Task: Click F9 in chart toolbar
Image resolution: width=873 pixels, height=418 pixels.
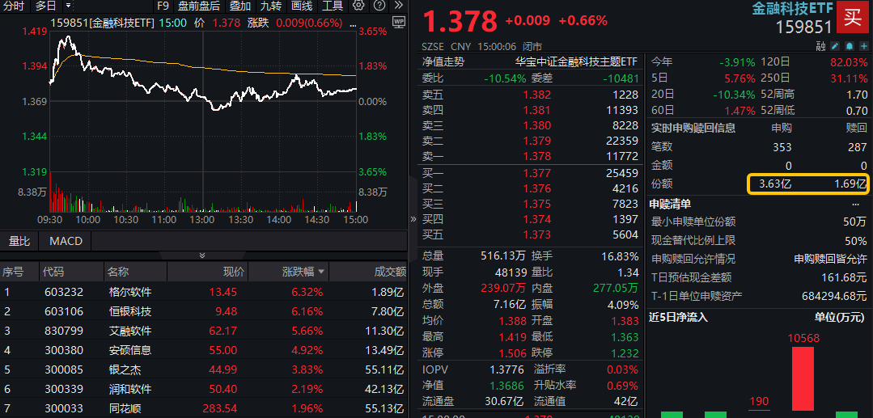Action: [x=163, y=6]
